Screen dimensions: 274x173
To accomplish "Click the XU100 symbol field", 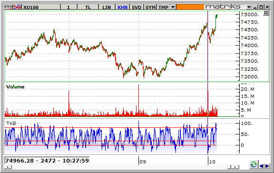I will 41,7.
